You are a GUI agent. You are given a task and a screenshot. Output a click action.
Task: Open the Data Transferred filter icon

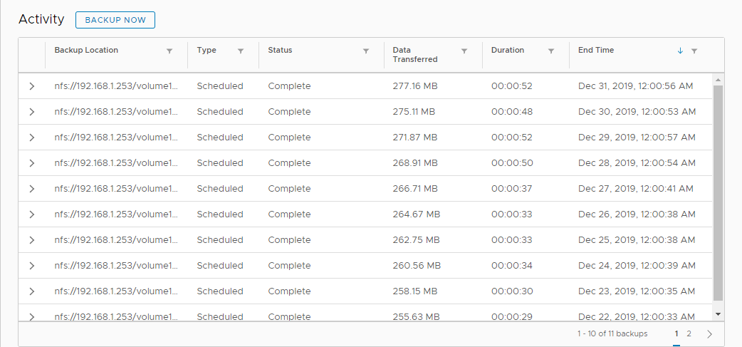(x=464, y=51)
